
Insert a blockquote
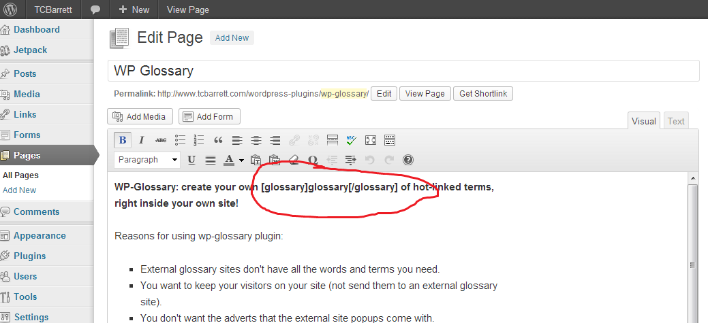[218, 140]
